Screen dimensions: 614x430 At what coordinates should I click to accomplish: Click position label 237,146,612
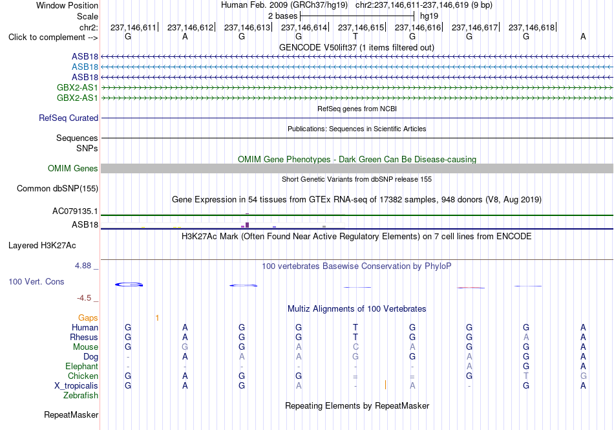click(x=190, y=27)
